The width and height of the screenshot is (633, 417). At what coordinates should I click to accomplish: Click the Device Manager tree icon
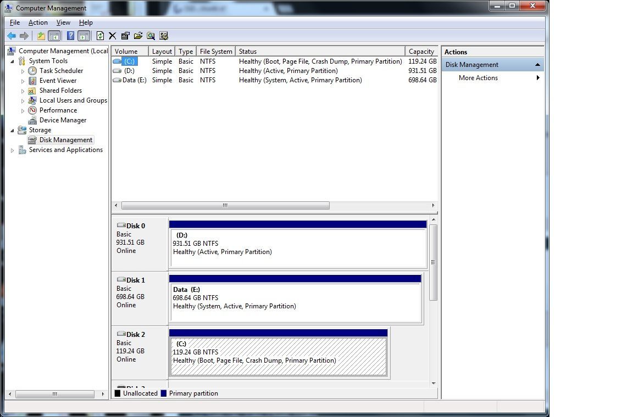tap(32, 120)
